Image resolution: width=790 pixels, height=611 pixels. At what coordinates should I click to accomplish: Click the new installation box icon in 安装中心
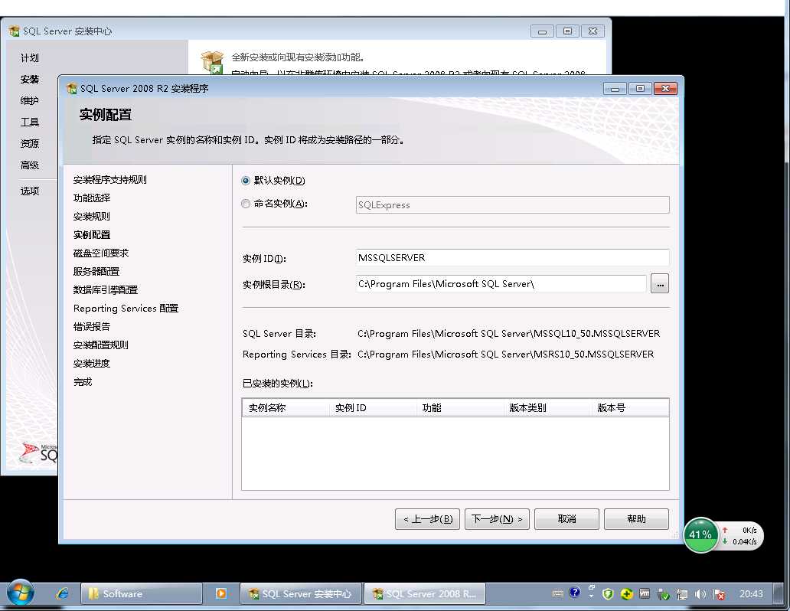tap(212, 62)
